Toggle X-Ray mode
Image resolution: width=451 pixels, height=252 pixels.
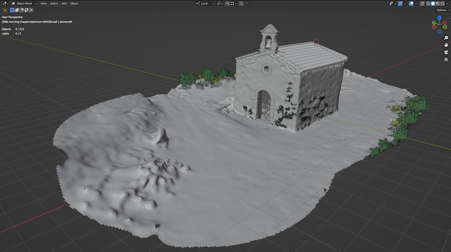[x=422, y=3]
